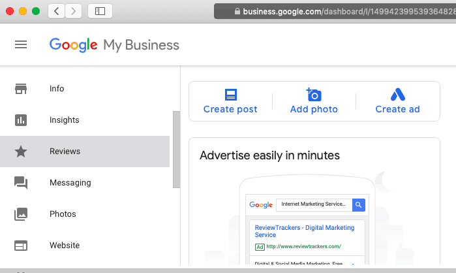Click the Messaging chat bubble icon

[21, 183]
